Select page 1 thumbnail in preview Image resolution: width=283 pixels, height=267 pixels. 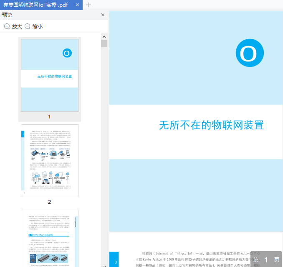50,75
